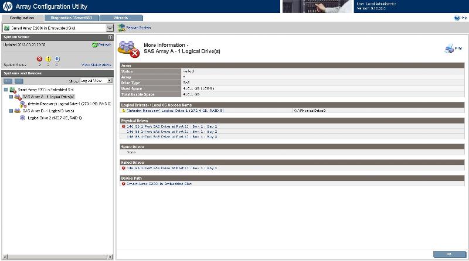Click the tree panel horizontal scrollbar

(57, 256)
